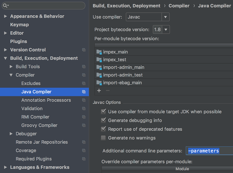Open Project bytecode version dropdown
The width and height of the screenshot is (233, 173).
[x=165, y=30]
